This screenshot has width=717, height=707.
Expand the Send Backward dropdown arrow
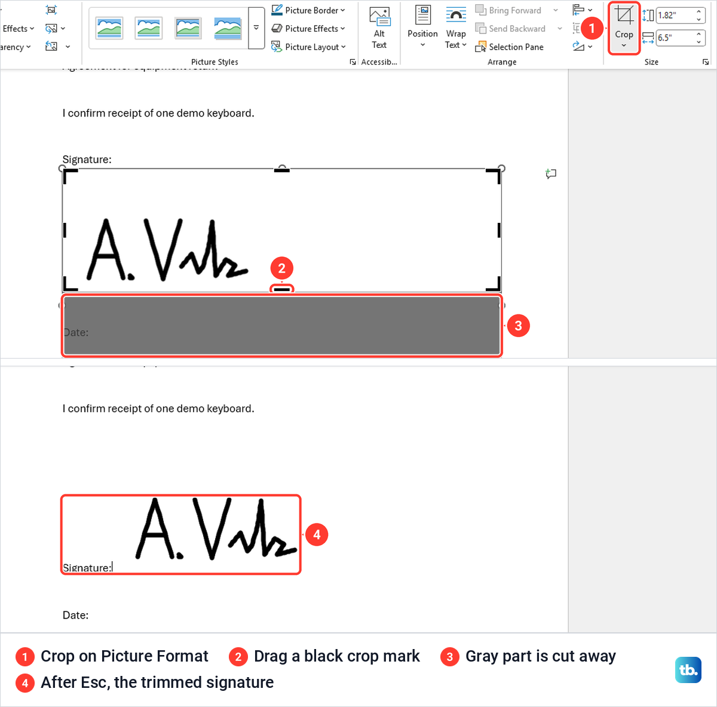coord(560,28)
